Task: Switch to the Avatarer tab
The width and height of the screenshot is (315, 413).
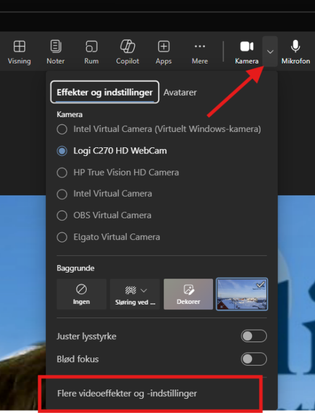Action: tap(180, 92)
